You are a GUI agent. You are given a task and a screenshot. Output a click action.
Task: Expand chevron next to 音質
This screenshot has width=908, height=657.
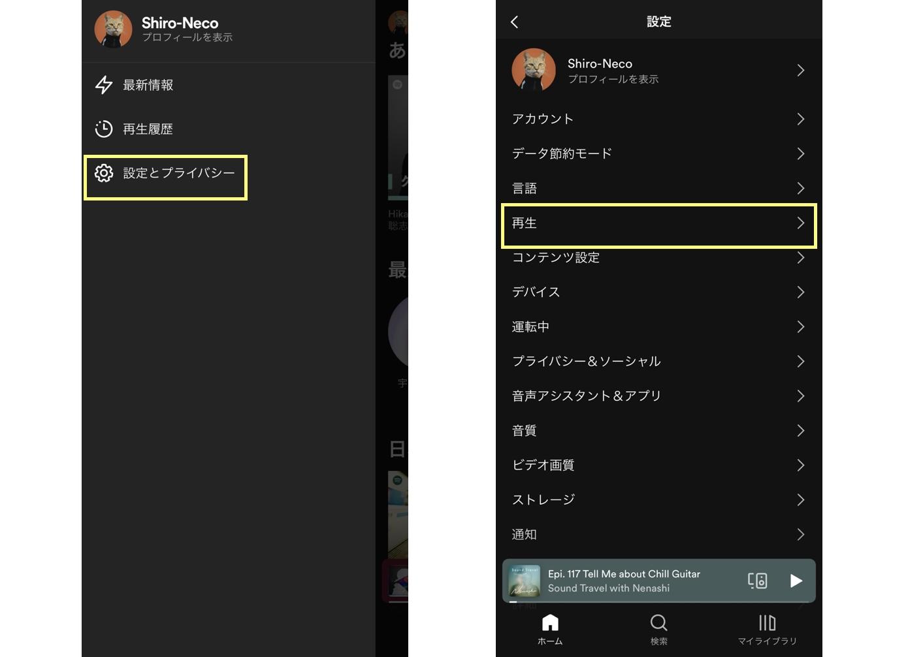801,430
